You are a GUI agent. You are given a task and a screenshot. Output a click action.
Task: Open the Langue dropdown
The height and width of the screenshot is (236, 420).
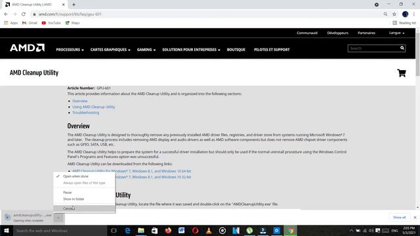(396, 33)
